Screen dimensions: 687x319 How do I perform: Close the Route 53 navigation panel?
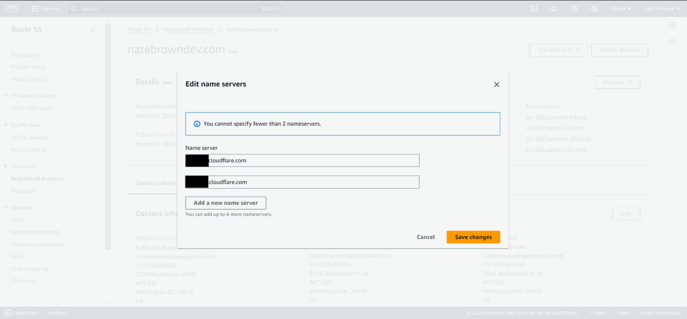point(93,30)
